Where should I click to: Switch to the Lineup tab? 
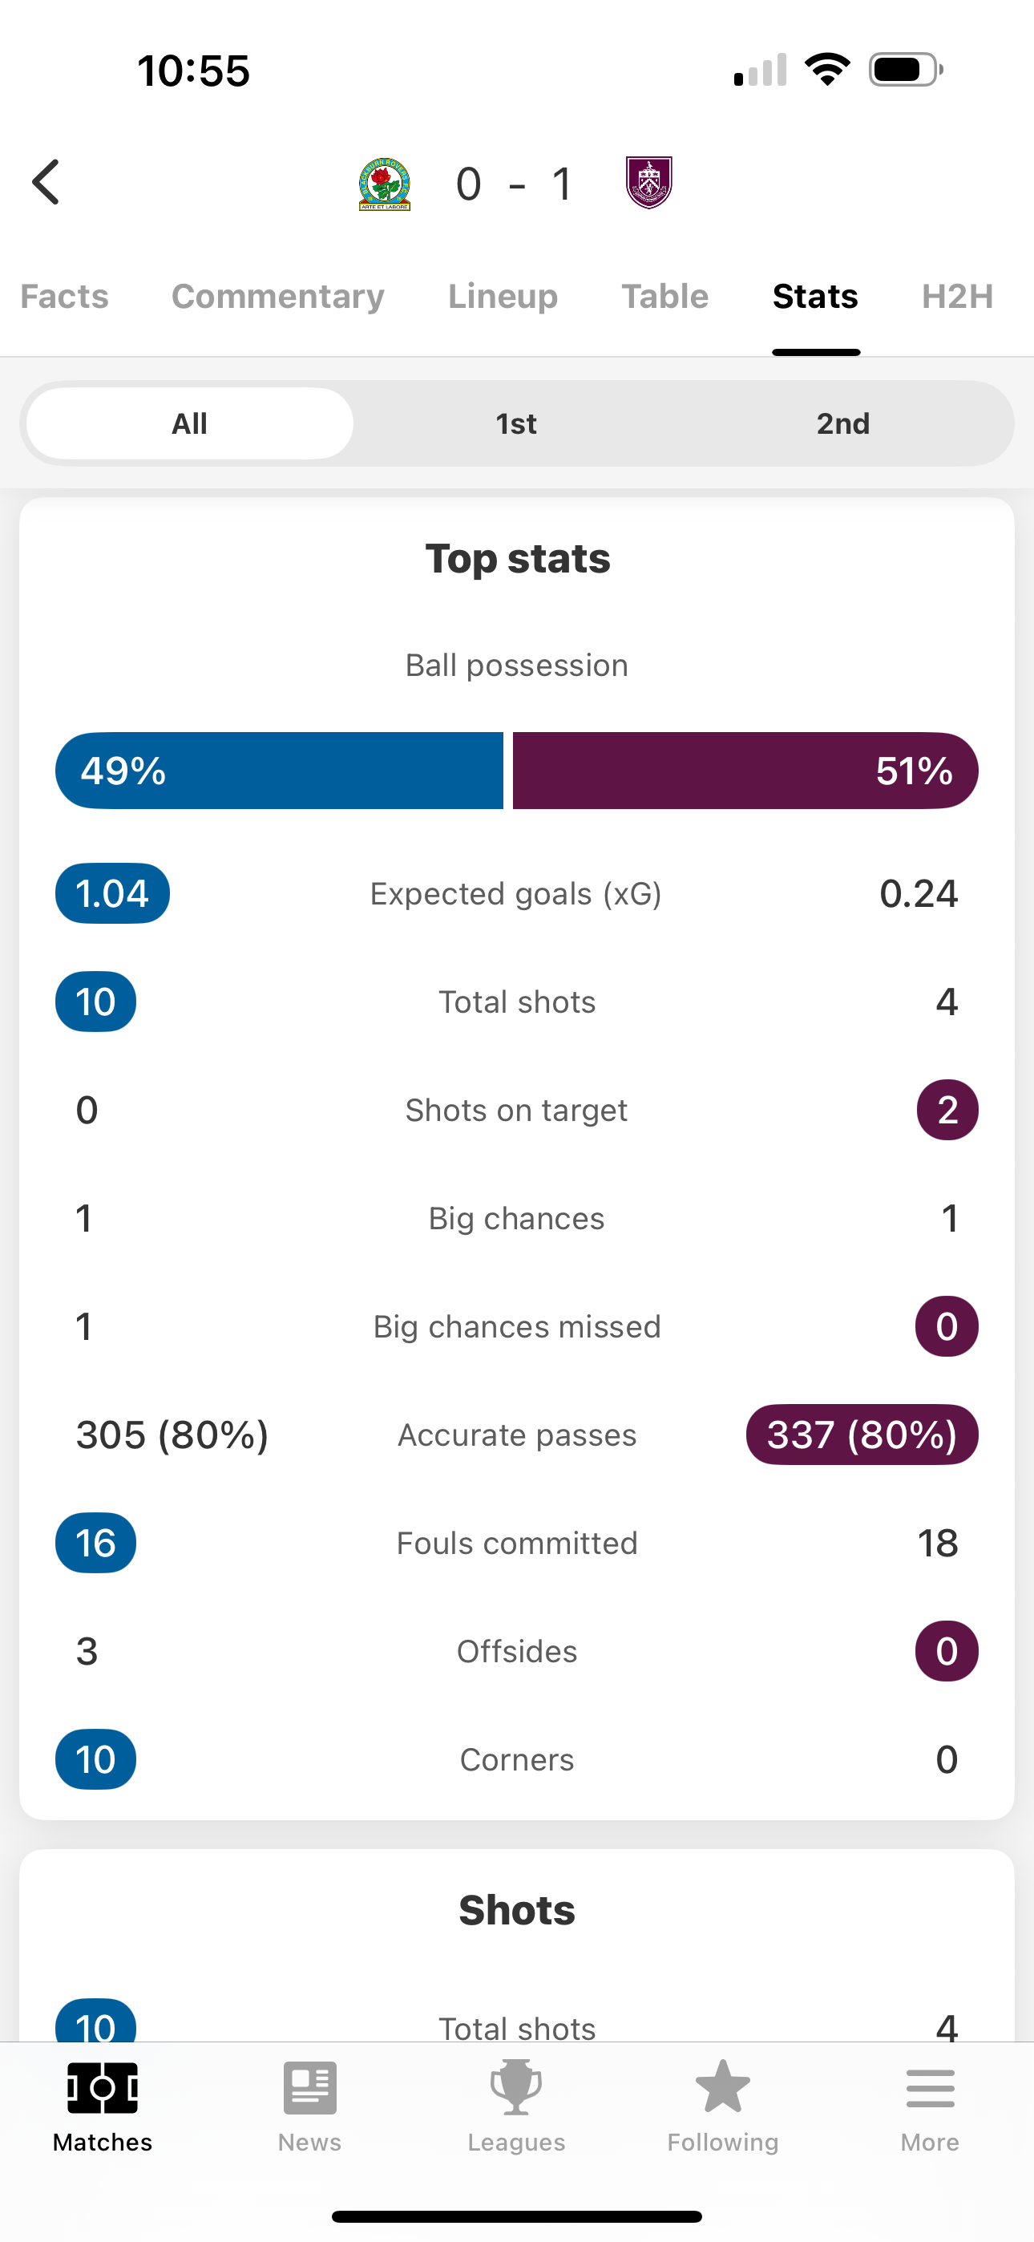click(503, 297)
